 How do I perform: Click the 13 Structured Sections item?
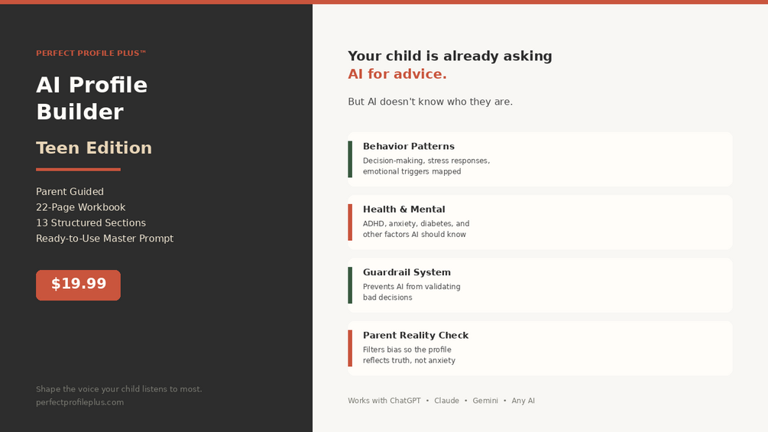[90, 223]
